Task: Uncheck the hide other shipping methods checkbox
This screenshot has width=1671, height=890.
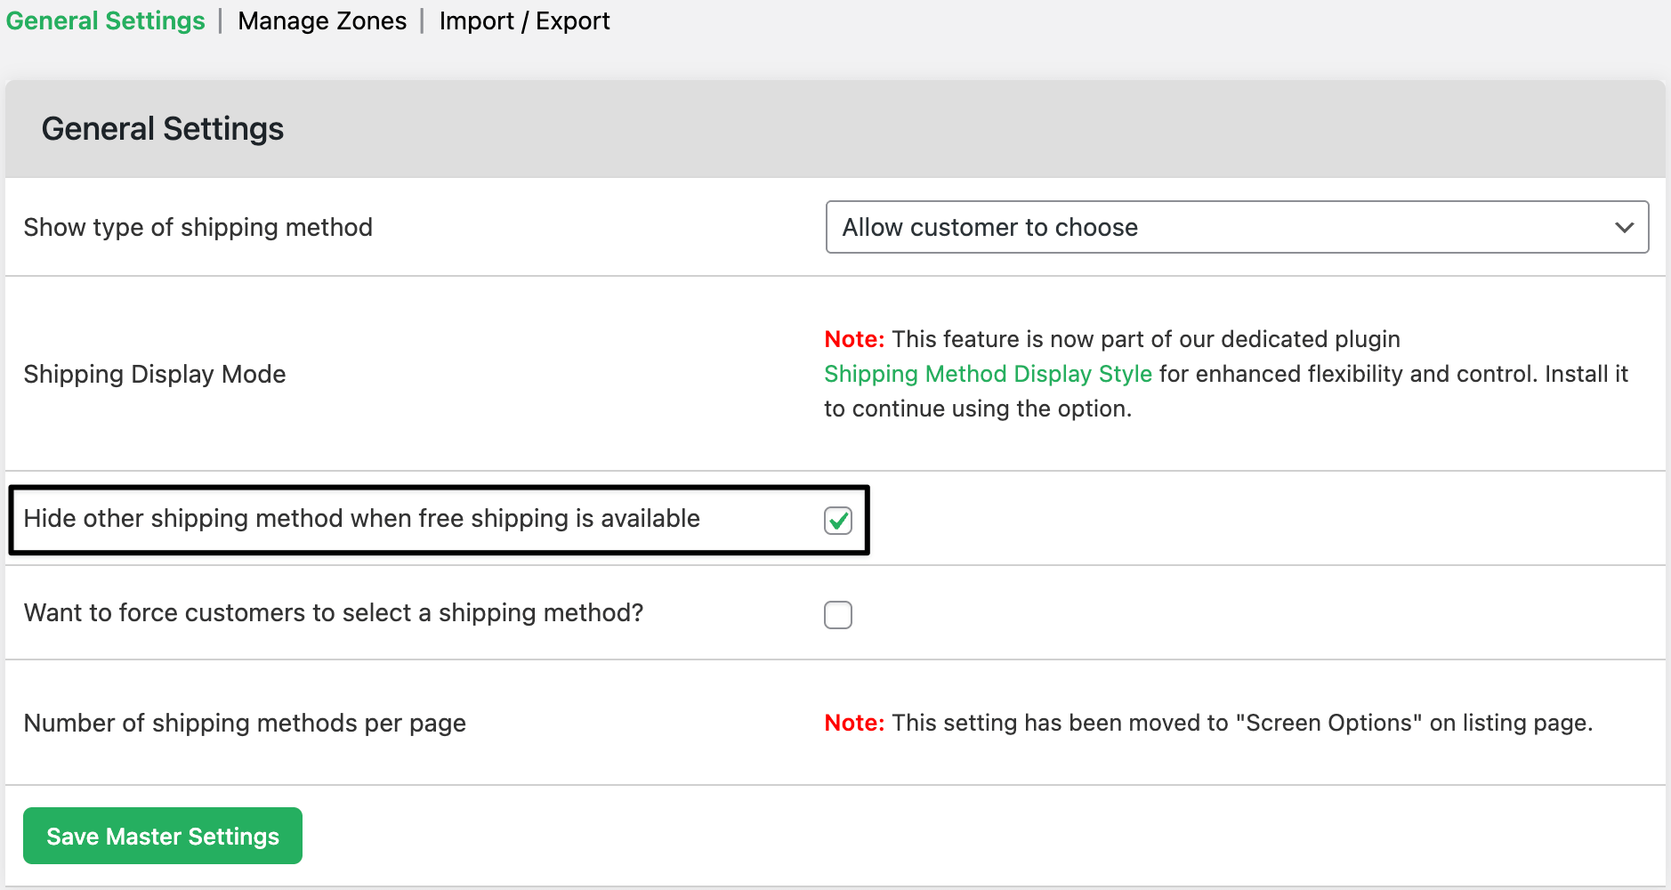Action: (x=838, y=521)
